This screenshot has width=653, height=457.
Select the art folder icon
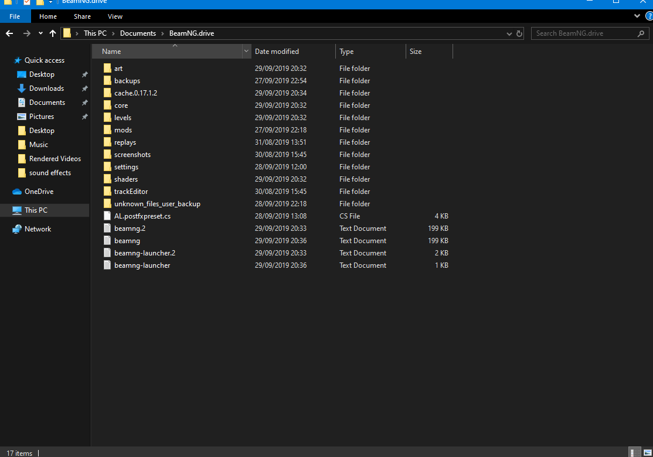(107, 69)
